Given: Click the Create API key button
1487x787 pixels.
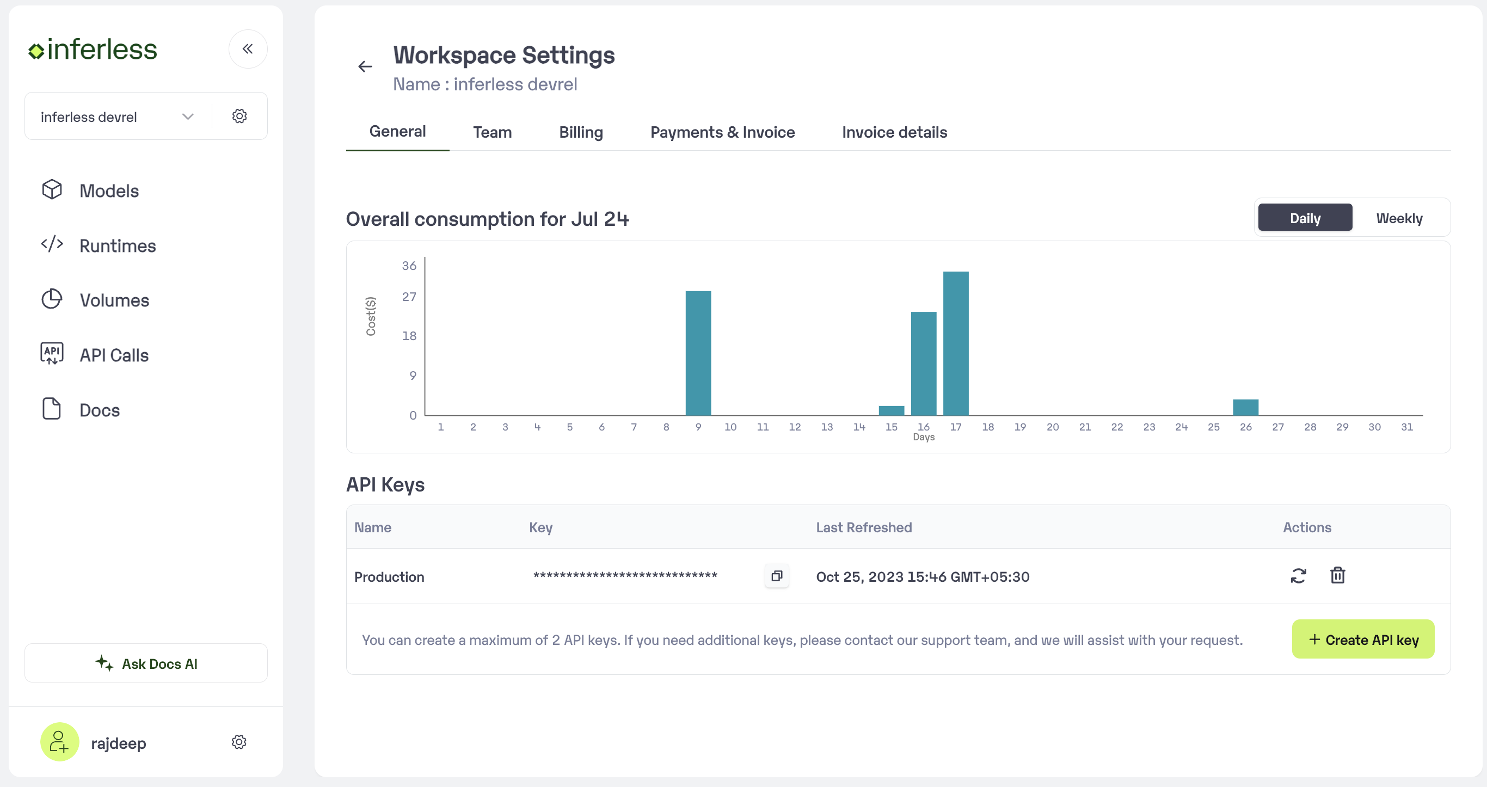Looking at the screenshot, I should click(x=1362, y=639).
